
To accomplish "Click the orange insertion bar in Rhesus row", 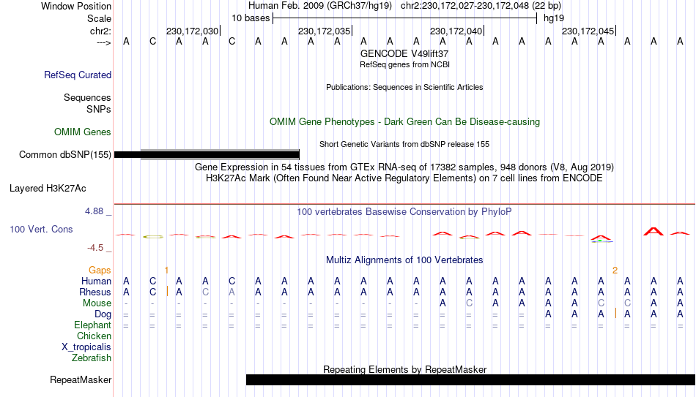I will click(x=167, y=292).
